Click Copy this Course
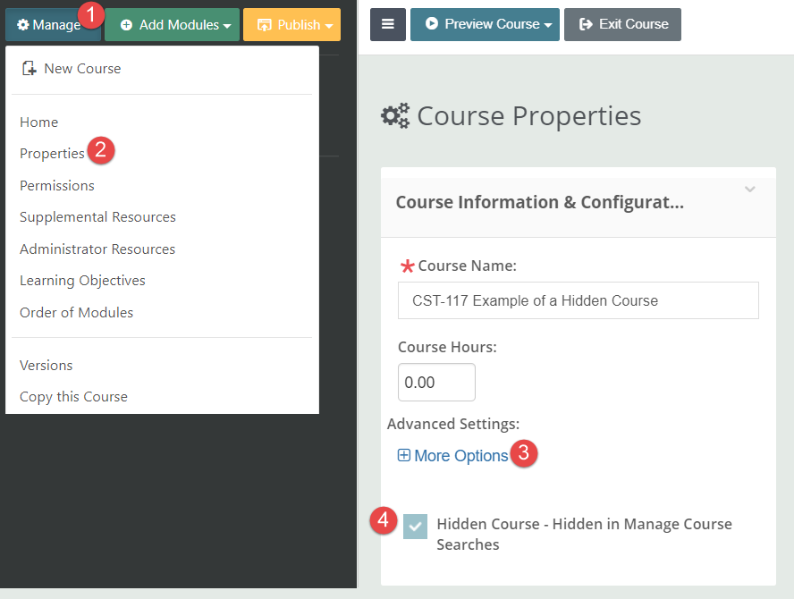Screen dimensions: 794x599 (72, 396)
